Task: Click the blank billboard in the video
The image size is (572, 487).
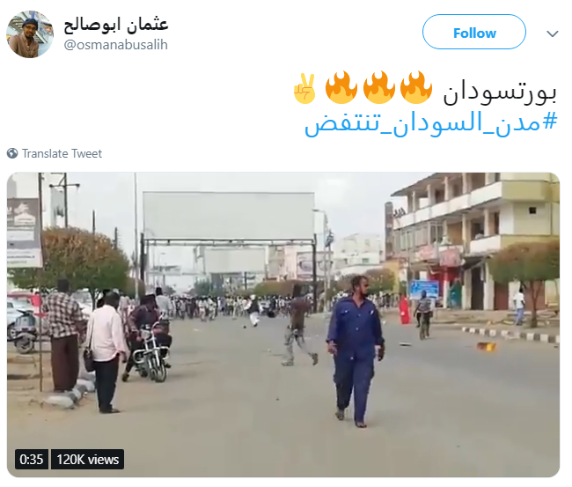Action: [229, 216]
